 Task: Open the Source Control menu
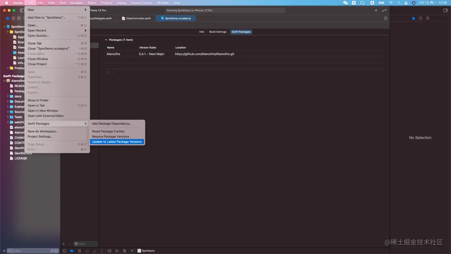pos(141,3)
